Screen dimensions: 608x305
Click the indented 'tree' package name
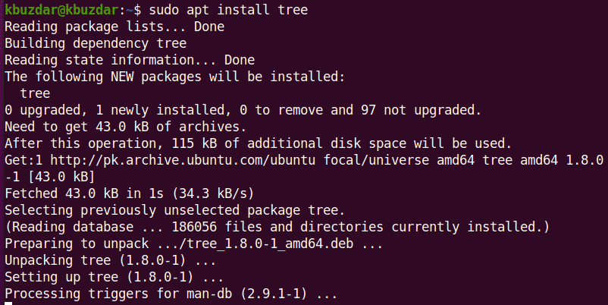(x=36, y=94)
